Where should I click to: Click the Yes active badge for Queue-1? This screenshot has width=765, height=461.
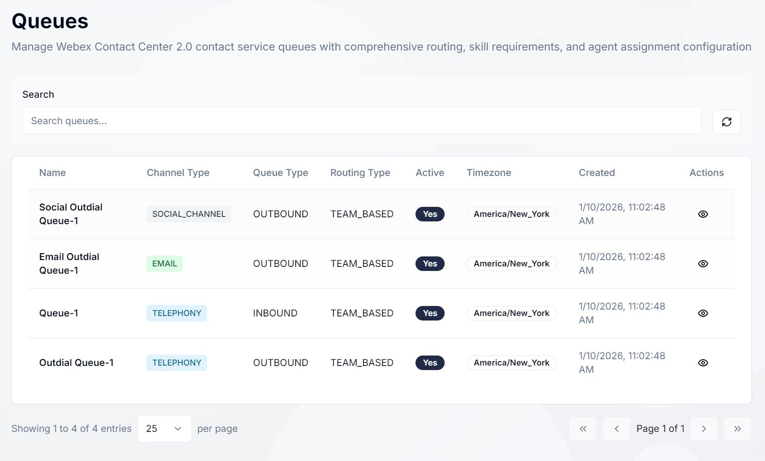(x=430, y=313)
